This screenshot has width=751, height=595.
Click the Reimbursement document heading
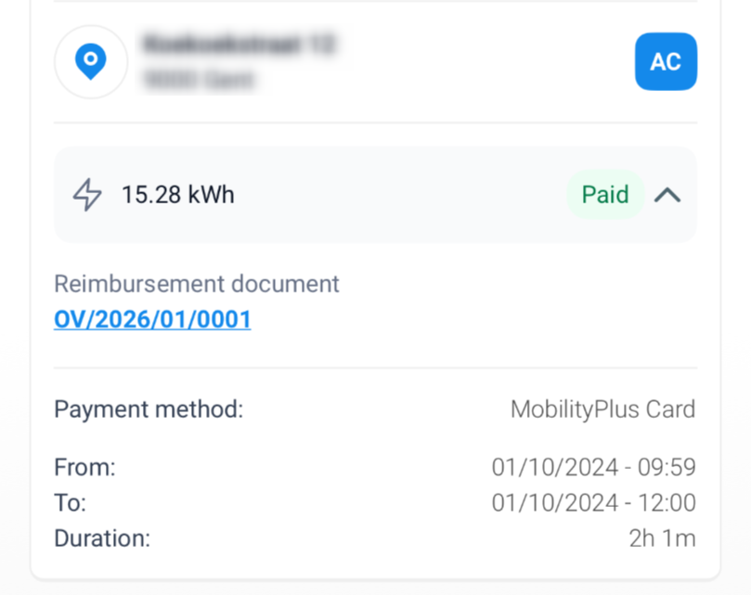(x=197, y=284)
